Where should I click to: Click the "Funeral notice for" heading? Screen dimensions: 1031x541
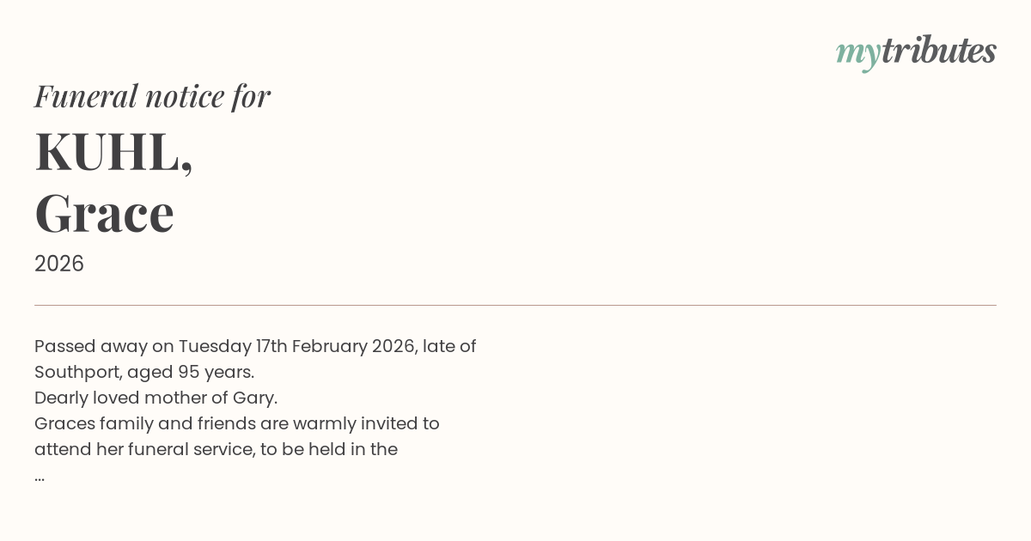click(x=152, y=96)
